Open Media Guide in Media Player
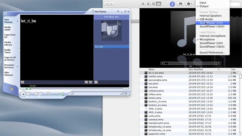The width and height of the screenshot is (242, 136). point(8,28)
